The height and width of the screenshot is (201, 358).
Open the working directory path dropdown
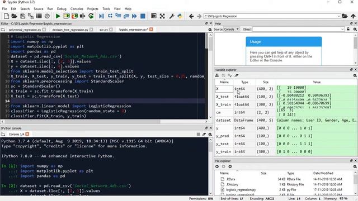coord(338,16)
